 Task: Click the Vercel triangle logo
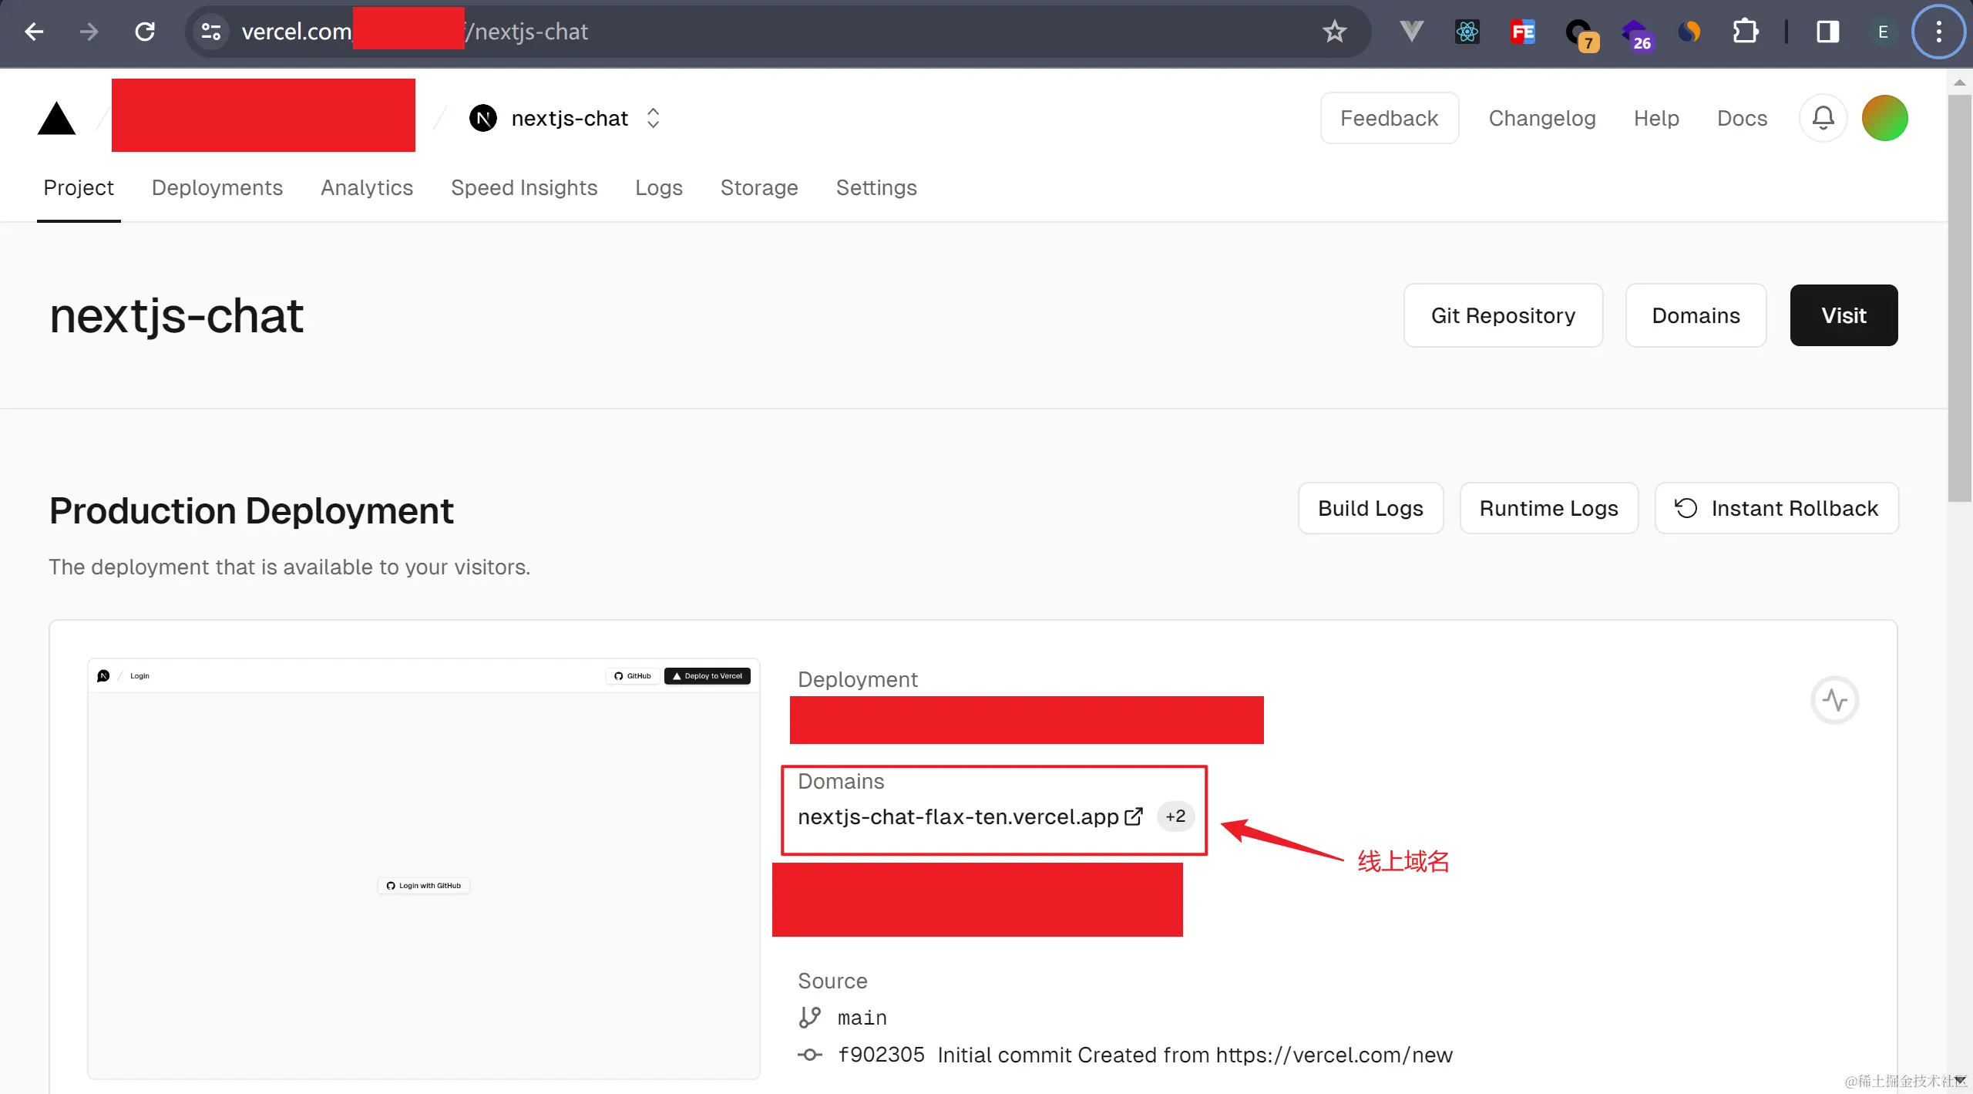point(56,119)
